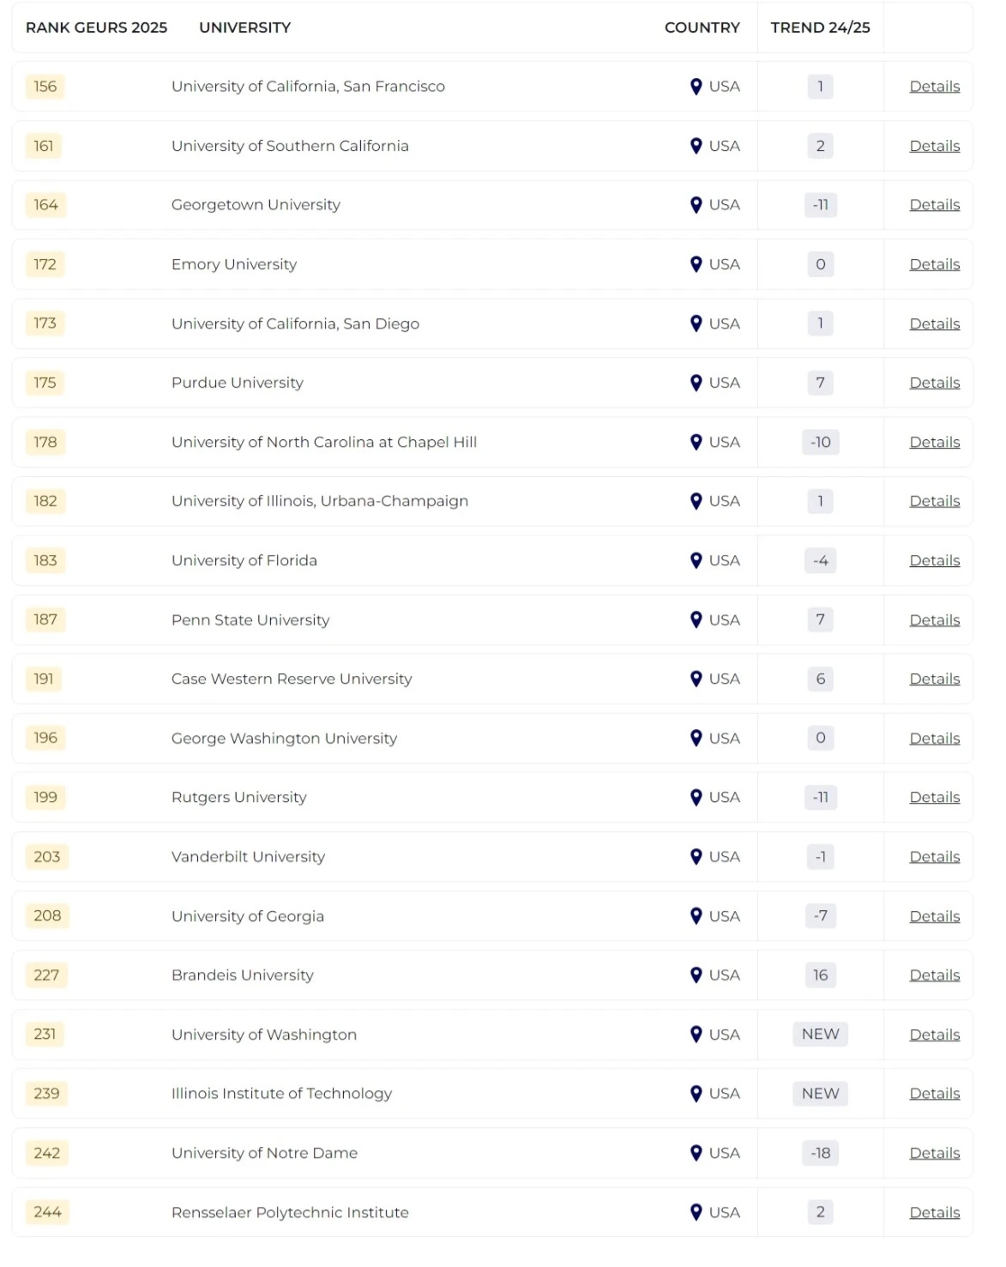Click the location pin for University of California, San Francisco
The height and width of the screenshot is (1267, 1006).
tap(697, 86)
